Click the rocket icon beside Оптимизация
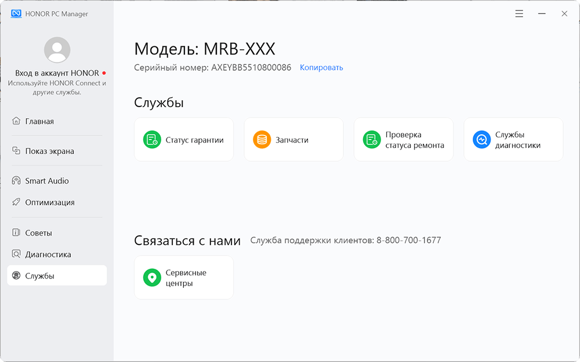Screen dimensions: 580x362 pos(16,202)
